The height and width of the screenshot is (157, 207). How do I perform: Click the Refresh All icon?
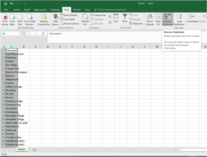click(85, 17)
